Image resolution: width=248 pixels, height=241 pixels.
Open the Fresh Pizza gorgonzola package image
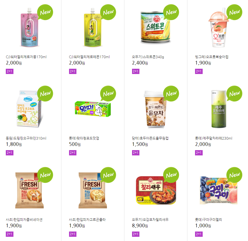(x=93, y=190)
